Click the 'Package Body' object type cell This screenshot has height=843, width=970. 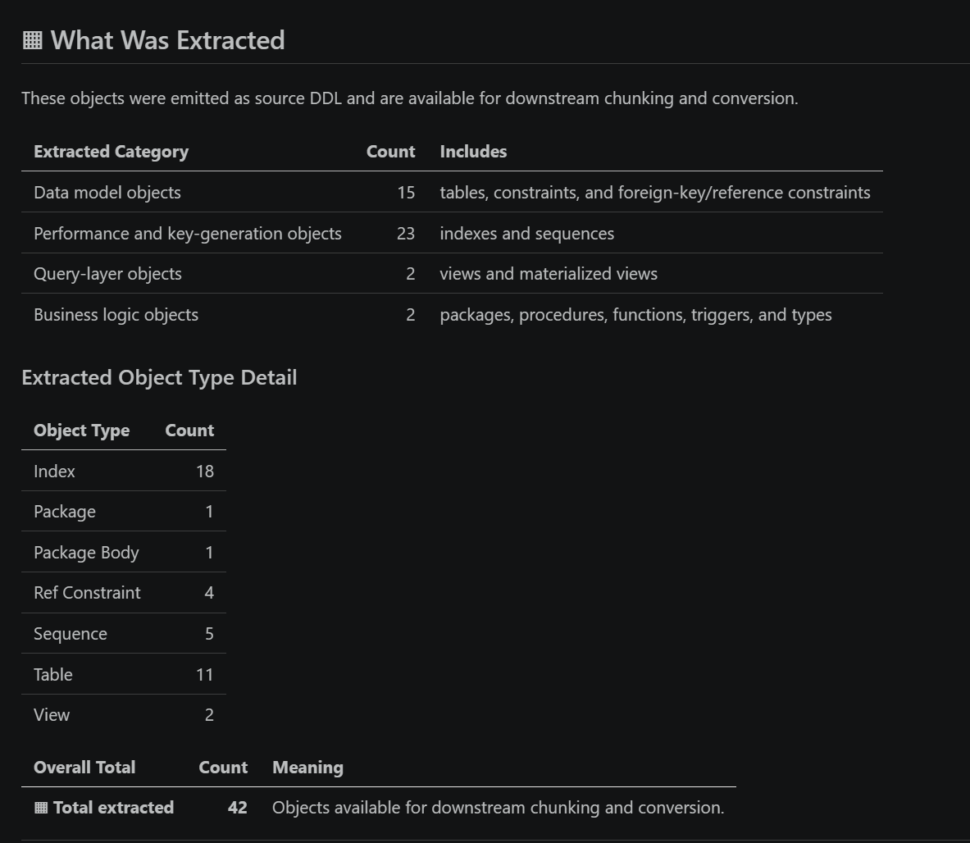pyautogui.click(x=87, y=553)
